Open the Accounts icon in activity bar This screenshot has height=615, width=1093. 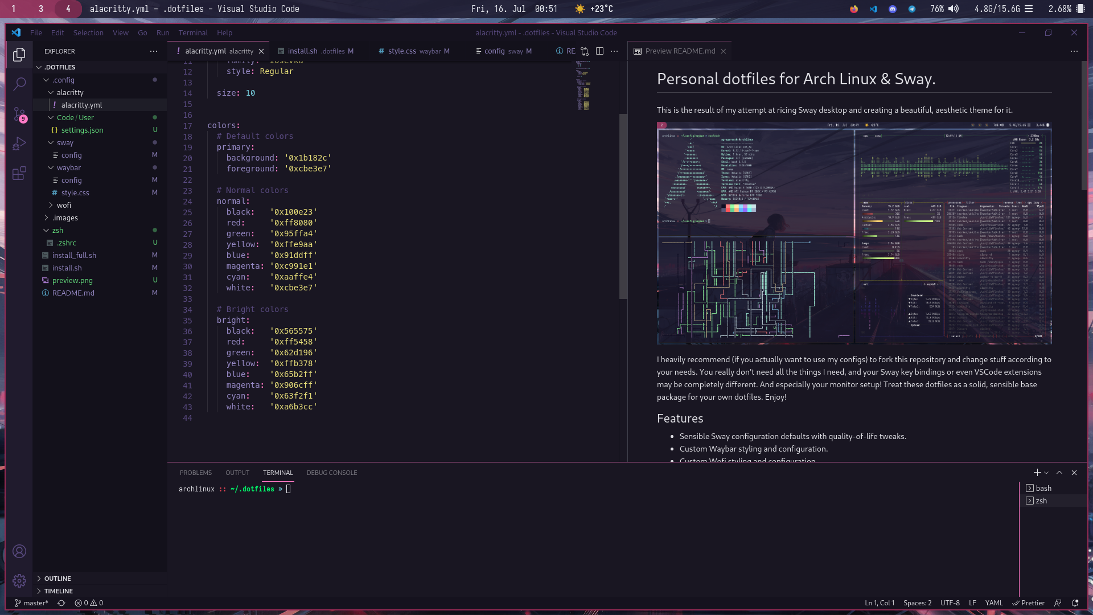[x=19, y=551]
